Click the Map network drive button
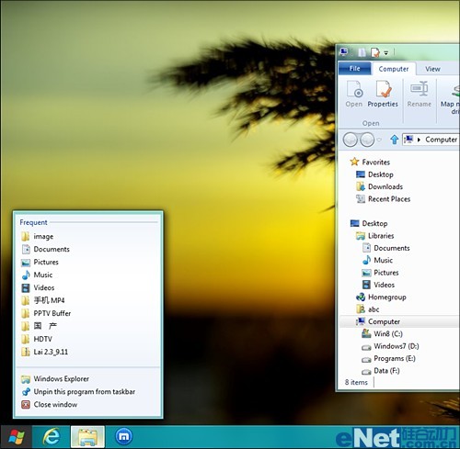This screenshot has height=449, width=460. coord(450,99)
